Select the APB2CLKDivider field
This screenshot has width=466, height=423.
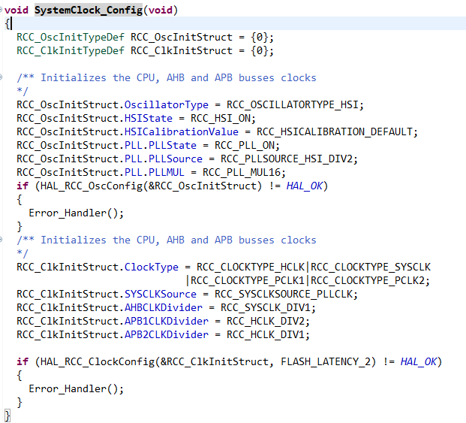coord(167,334)
